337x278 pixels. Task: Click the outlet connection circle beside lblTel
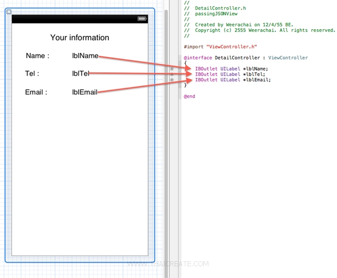[172, 75]
